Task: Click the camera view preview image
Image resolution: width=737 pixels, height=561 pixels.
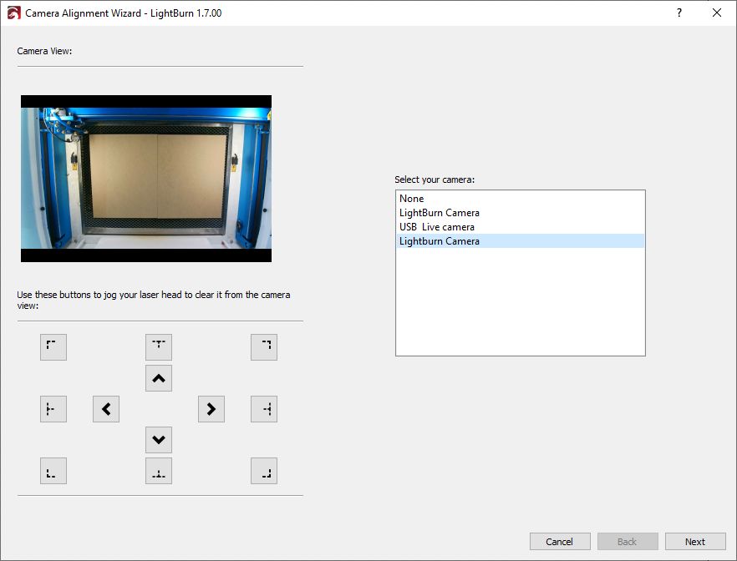Action: [146, 179]
